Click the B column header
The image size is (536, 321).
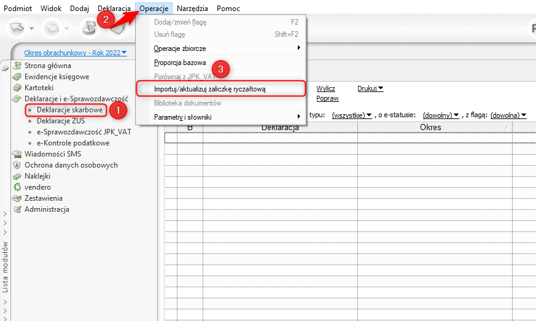190,128
